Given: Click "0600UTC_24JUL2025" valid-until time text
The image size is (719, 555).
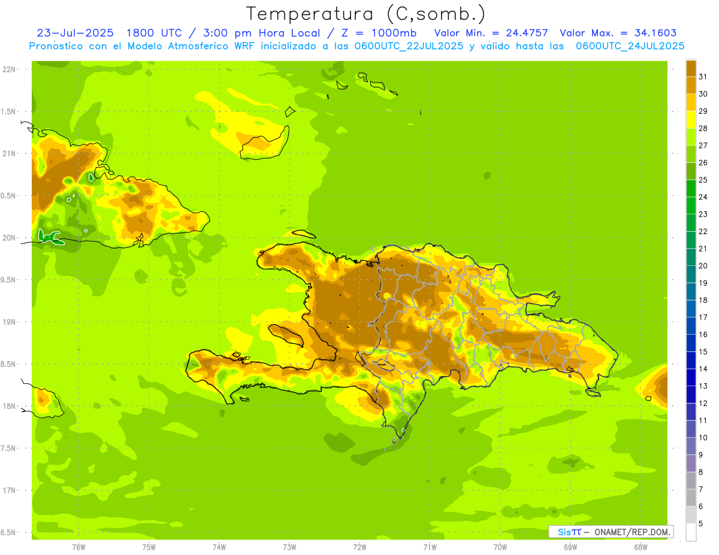Looking at the screenshot, I should click(630, 46).
